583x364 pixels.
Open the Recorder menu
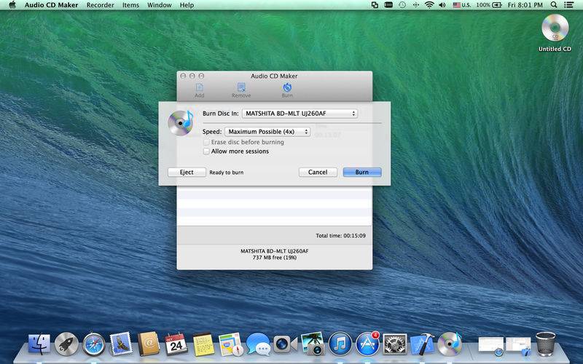pyautogui.click(x=100, y=5)
